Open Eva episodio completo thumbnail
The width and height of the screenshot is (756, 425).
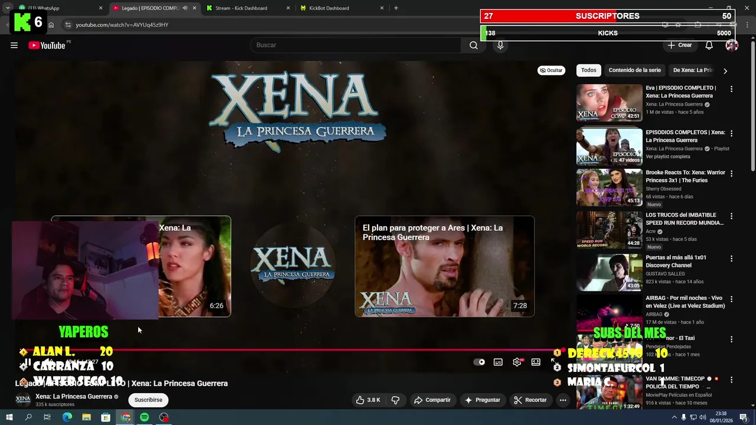click(610, 103)
